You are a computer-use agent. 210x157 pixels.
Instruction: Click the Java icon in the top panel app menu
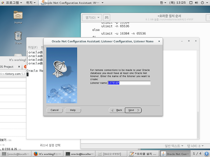point(43,3)
